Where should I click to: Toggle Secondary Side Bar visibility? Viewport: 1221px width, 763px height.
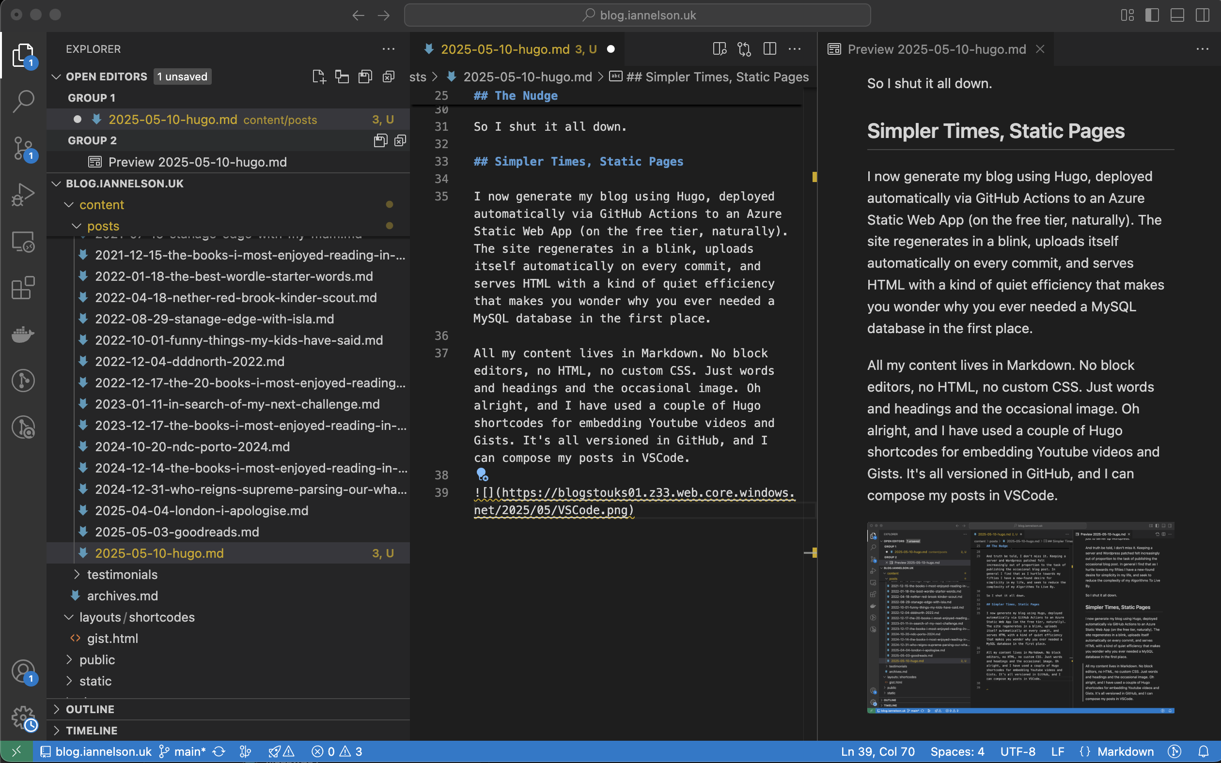1202,15
